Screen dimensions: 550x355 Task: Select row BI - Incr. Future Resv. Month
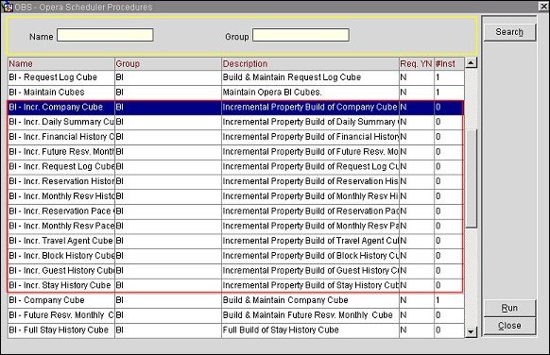coord(236,152)
